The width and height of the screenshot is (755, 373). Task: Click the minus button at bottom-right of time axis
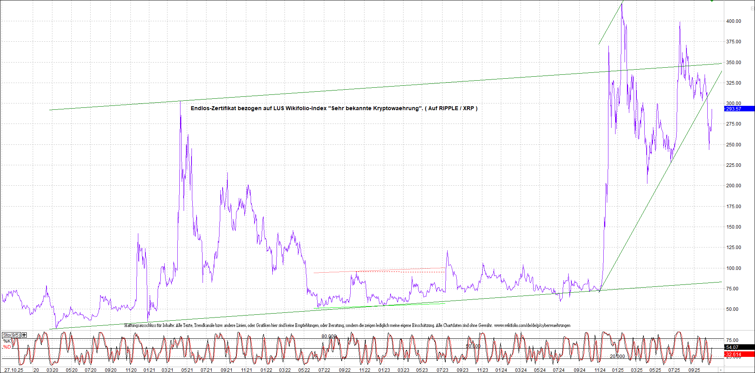tap(720, 370)
